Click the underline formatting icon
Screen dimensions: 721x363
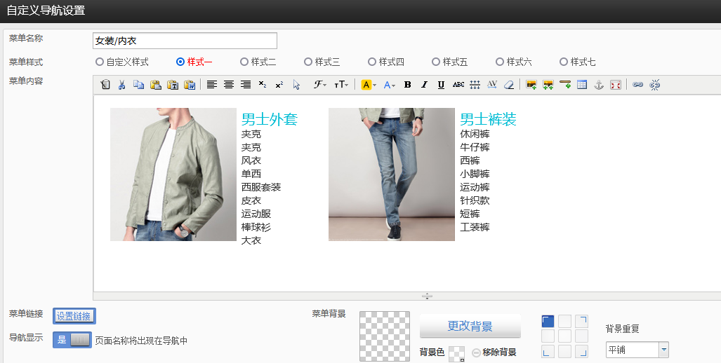coord(441,85)
